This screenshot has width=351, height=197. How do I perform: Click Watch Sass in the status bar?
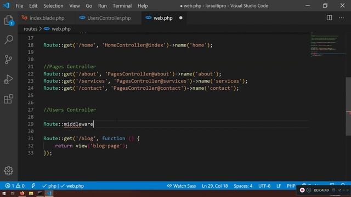click(x=182, y=186)
